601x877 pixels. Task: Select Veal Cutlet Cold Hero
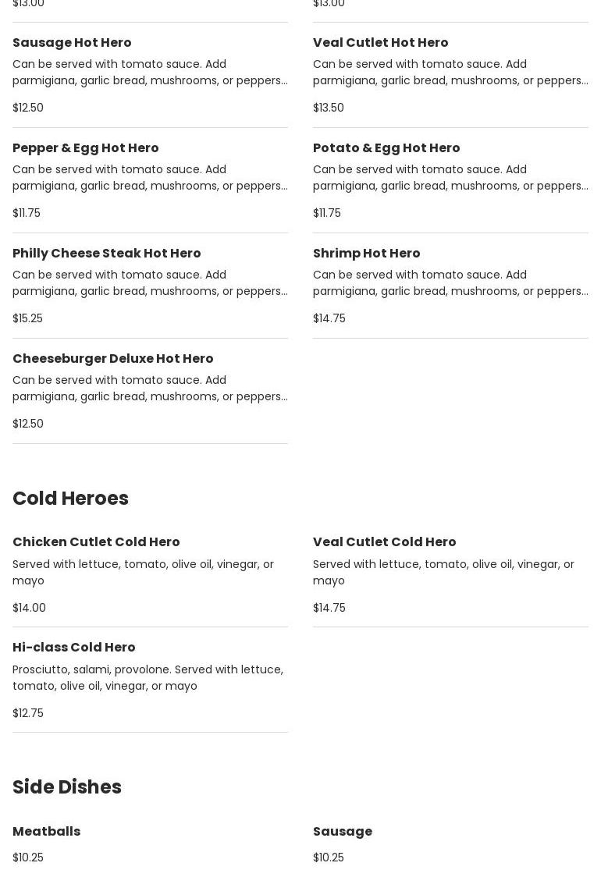(x=384, y=541)
